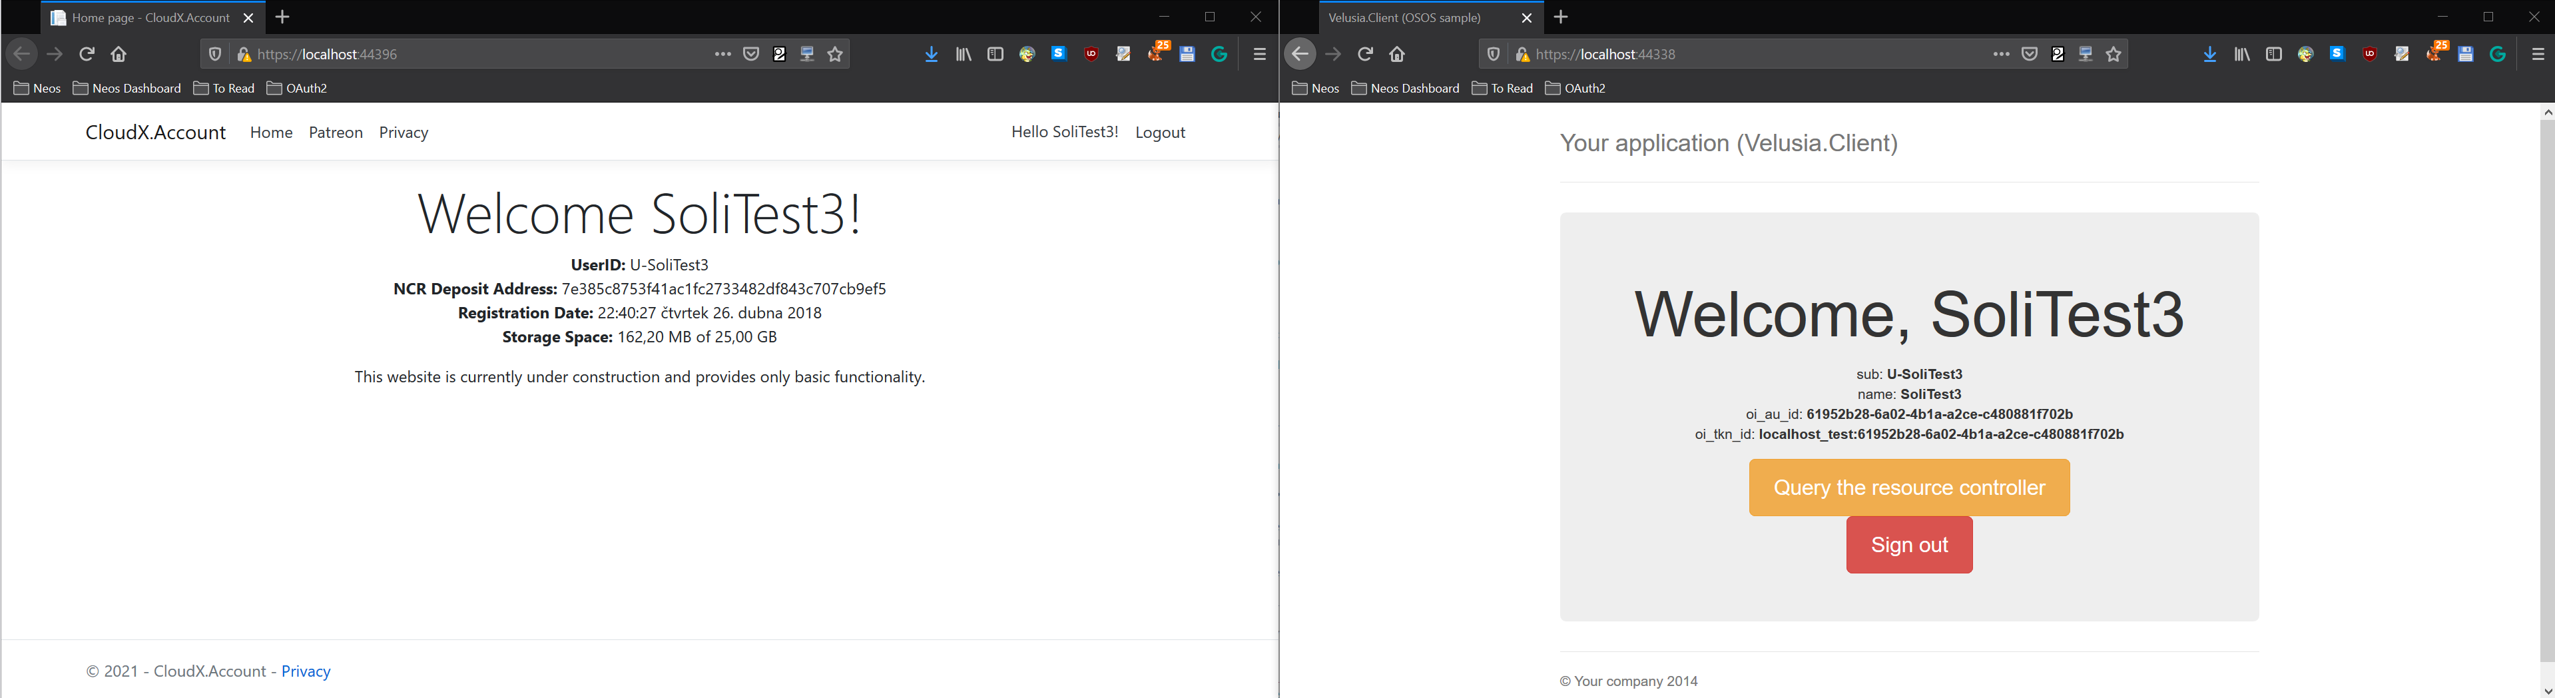This screenshot has height=698, width=2555.
Task: Go back in the Velusia.Client window
Action: 1300,55
